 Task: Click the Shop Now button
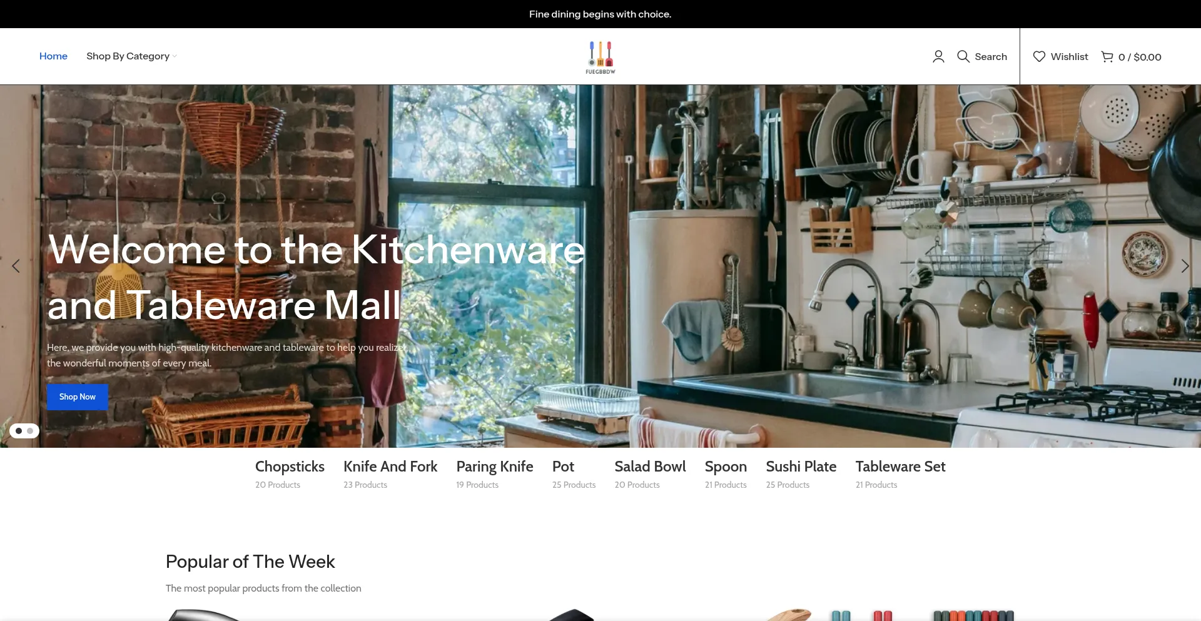(78, 397)
